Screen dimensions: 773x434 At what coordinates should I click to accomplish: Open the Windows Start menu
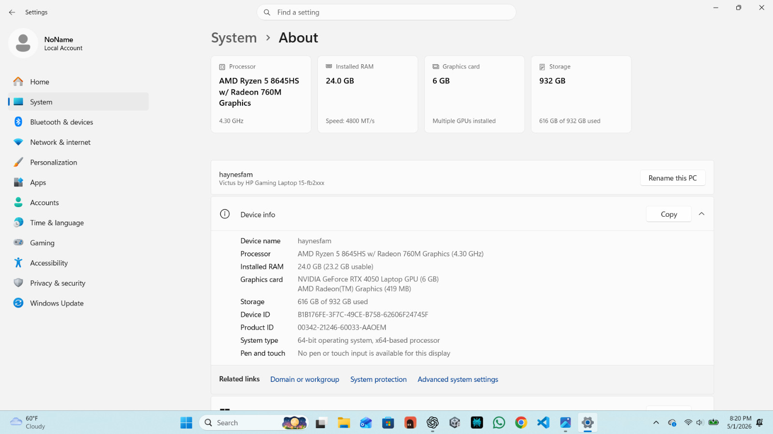click(x=186, y=423)
